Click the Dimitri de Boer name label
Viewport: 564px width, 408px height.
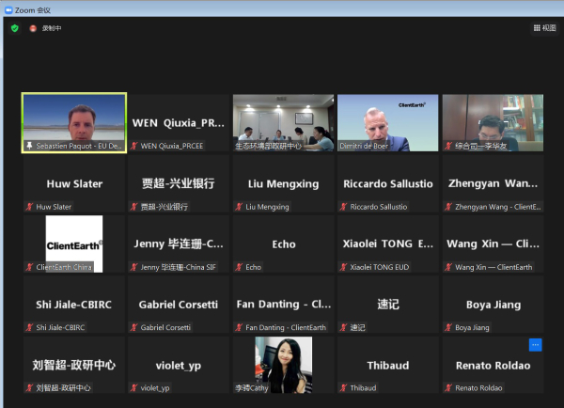(x=364, y=146)
